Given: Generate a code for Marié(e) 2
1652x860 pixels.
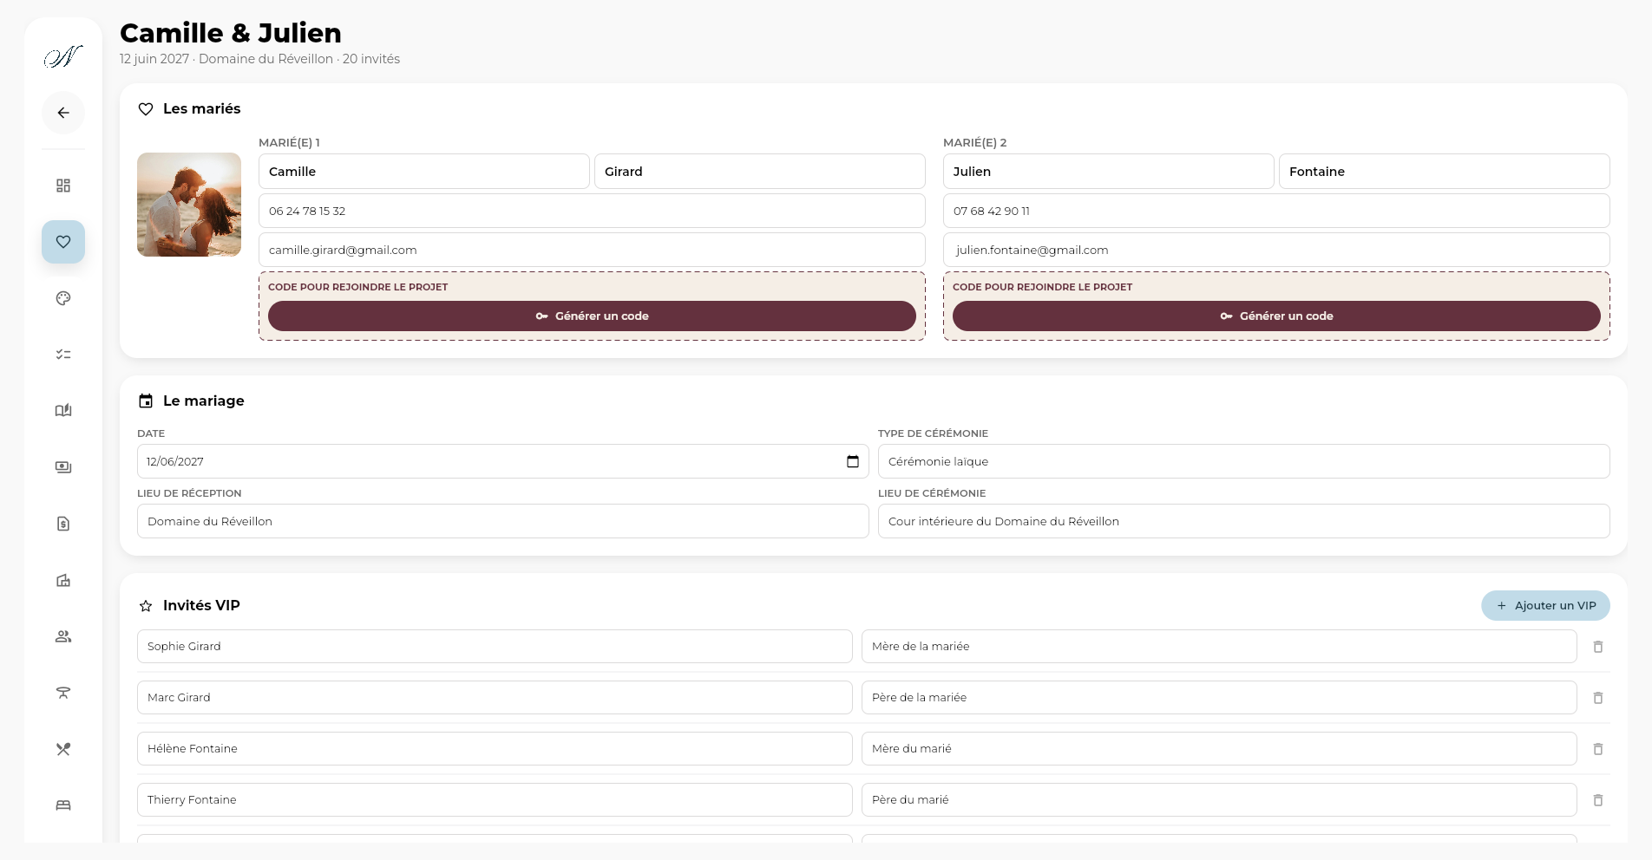Looking at the screenshot, I should click(x=1276, y=316).
